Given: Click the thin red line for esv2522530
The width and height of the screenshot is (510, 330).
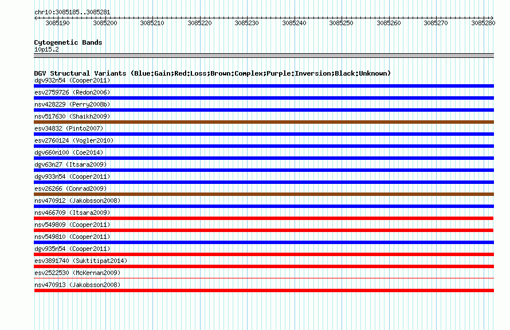Looking at the screenshot, I should pyautogui.click(x=264, y=278).
